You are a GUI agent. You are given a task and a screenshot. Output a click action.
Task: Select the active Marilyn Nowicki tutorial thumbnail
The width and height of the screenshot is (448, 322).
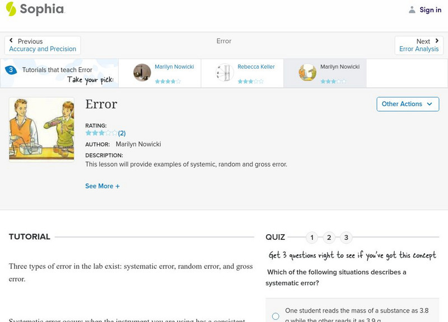coord(307,73)
